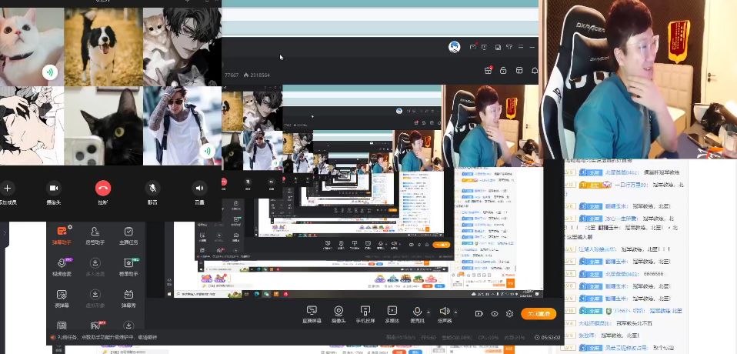Viewport: 737px width, 354px height.
Task: Expand microphone options arrow
Action: pos(429,311)
